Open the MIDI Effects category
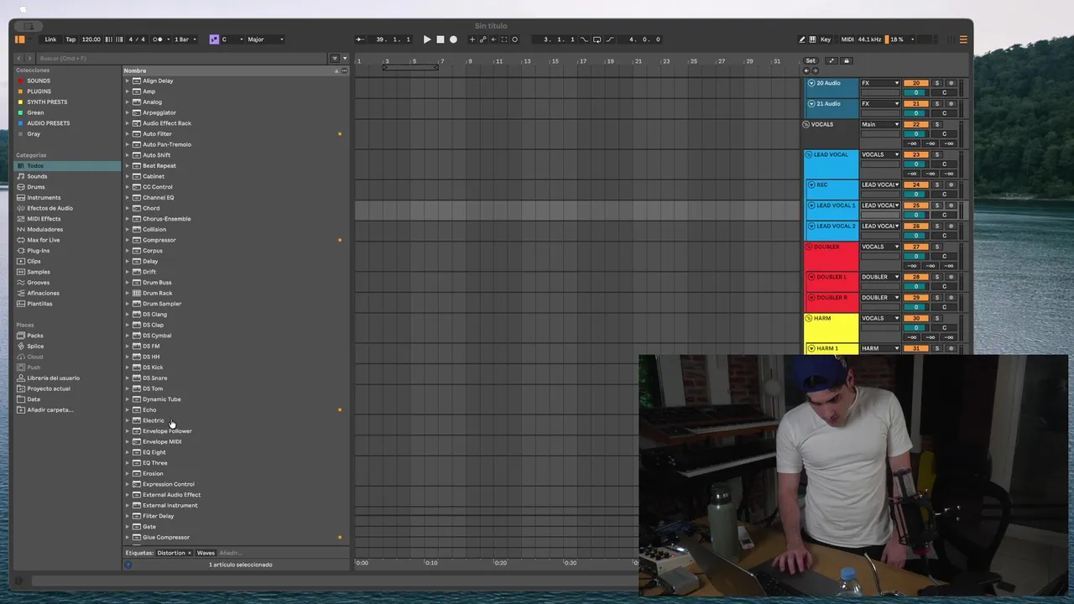1074x604 pixels. (x=44, y=219)
